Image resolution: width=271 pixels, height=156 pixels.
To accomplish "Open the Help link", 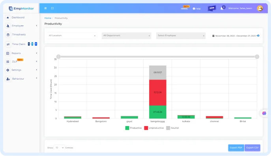I will pyautogui.click(x=197, y=9).
